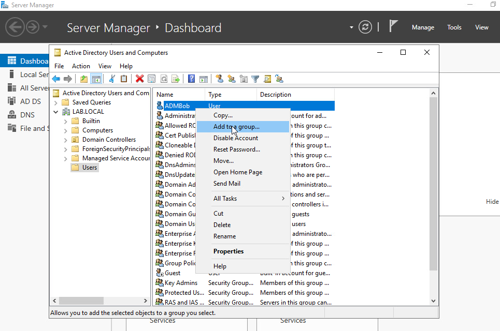Click the Refresh icon in the ADUC toolbar

click(x=164, y=79)
